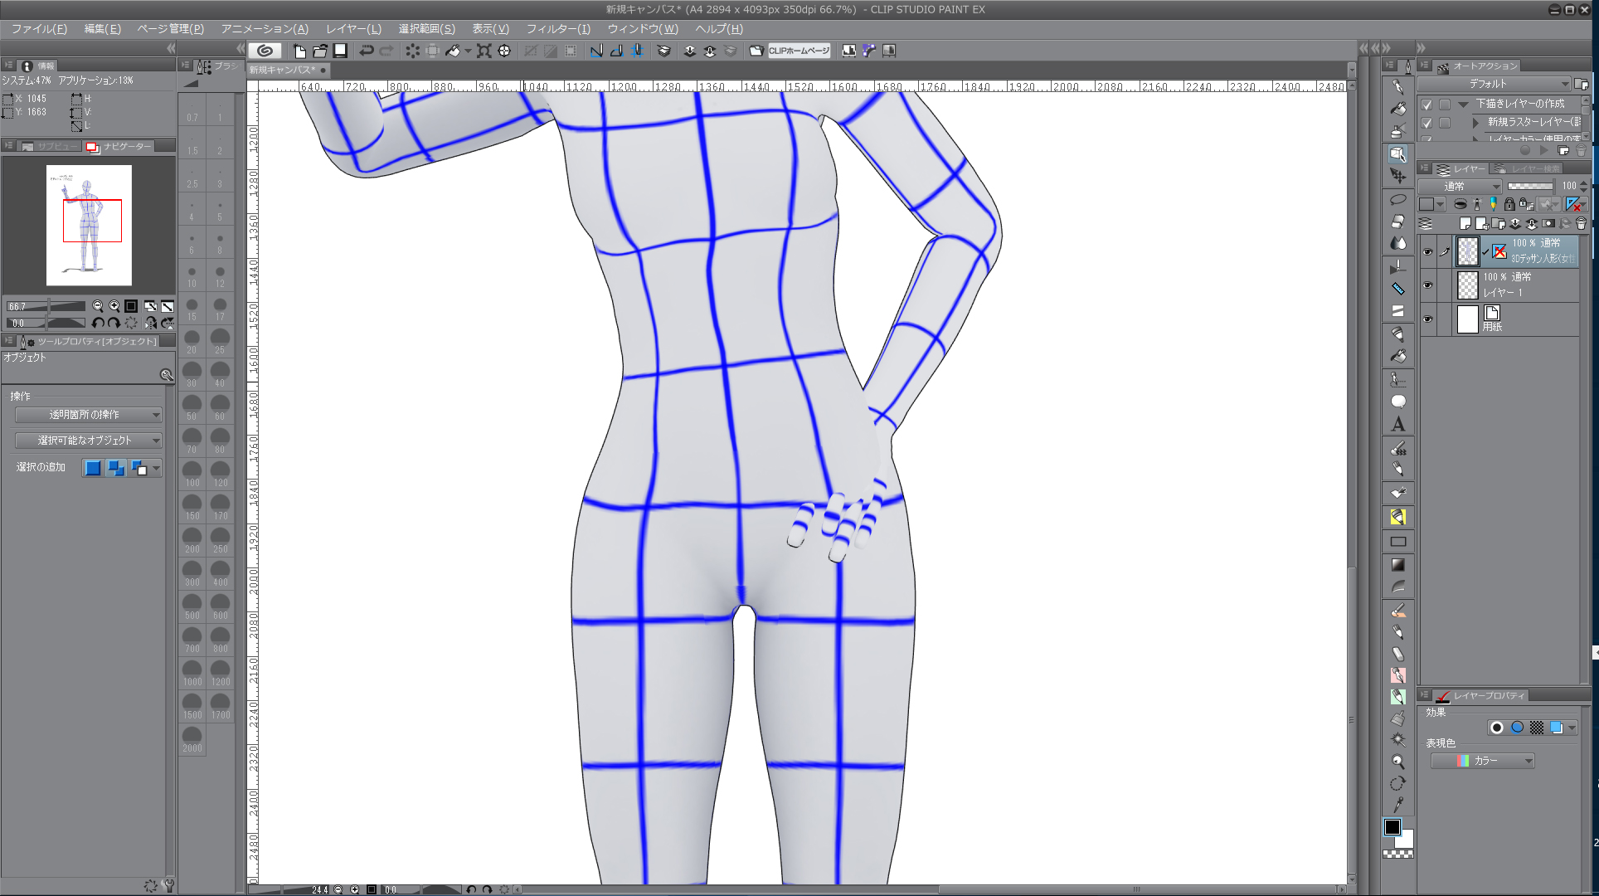Click the CLIPホームページ button
The width and height of the screenshot is (1599, 896).
pos(798,51)
